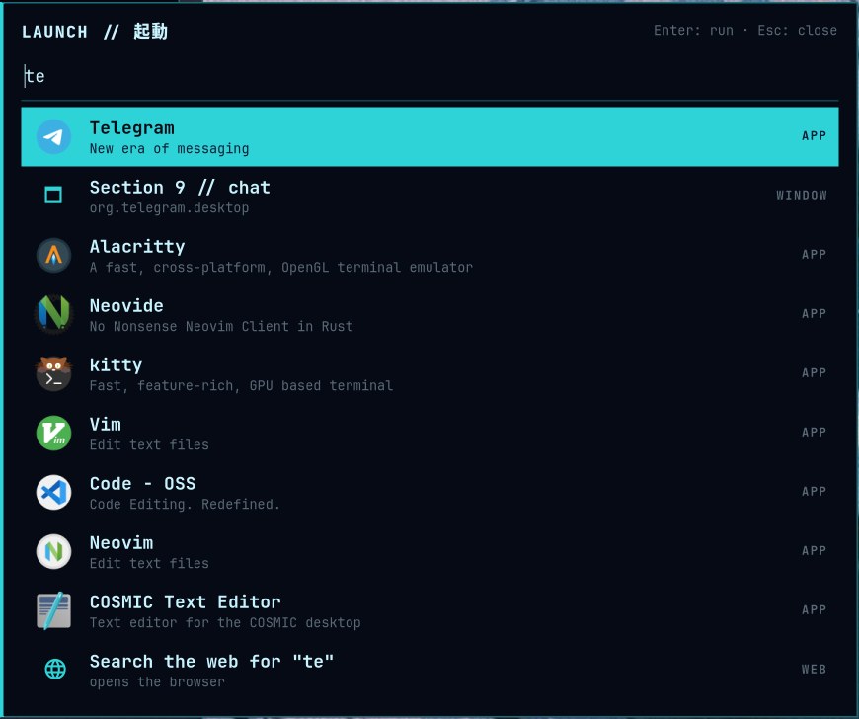
Task: Click the WINDOW tag on Section 9 row
Action: 802,196
